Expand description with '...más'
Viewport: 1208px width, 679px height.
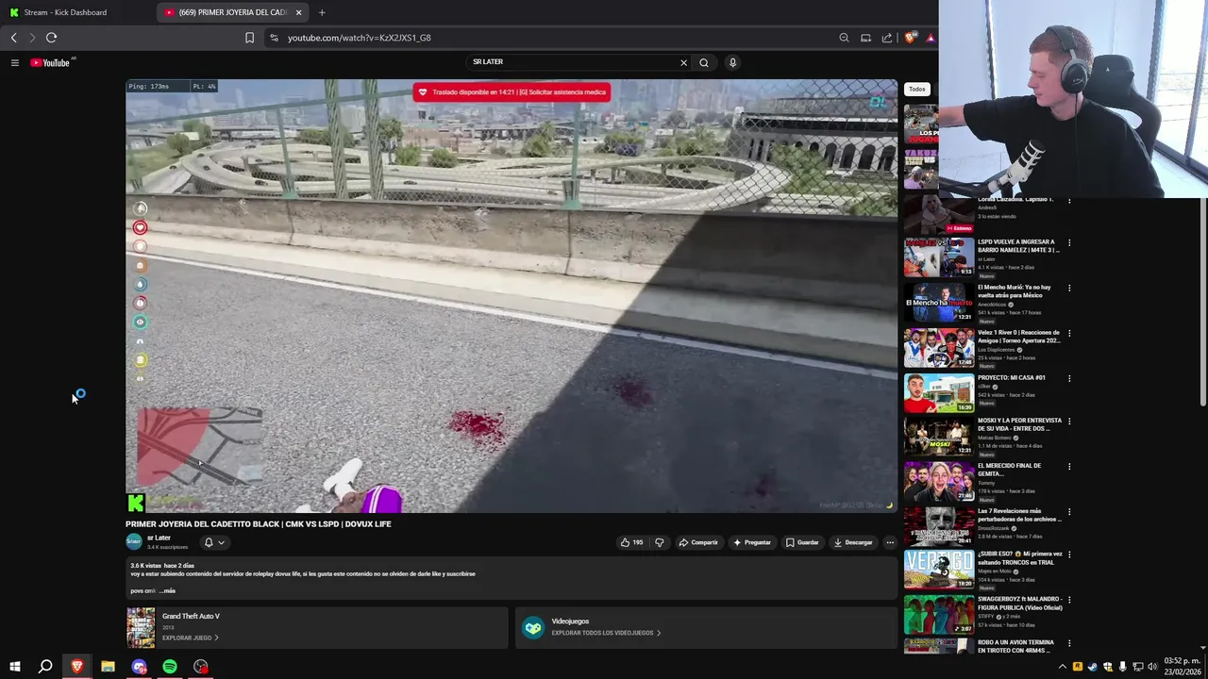pyautogui.click(x=168, y=591)
